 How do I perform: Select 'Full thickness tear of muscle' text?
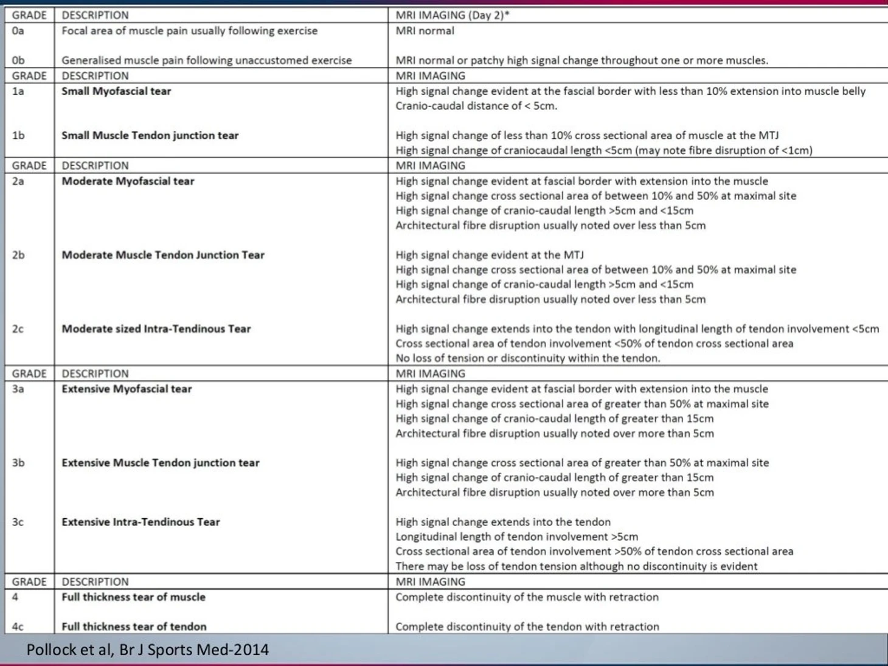coord(133,597)
